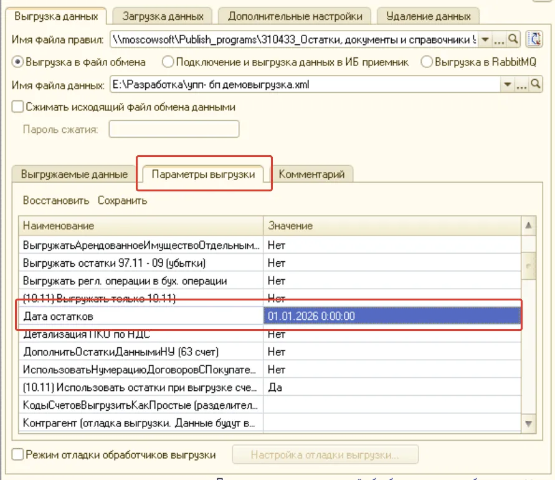This screenshot has height=480, width=555.
Task: Click the table scrollbar up arrow
Action: tap(529, 226)
